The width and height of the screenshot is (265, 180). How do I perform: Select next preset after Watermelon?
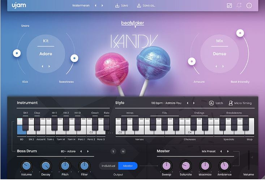coord(102,5)
